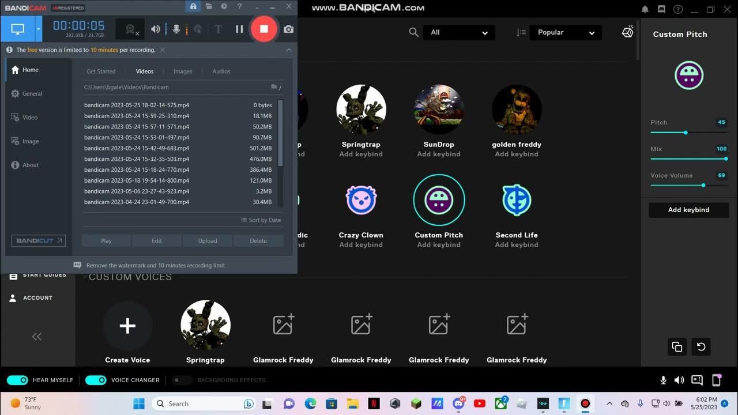Select the Crazy Clown voice icon
This screenshot has width=738, height=415.
pos(361,200)
